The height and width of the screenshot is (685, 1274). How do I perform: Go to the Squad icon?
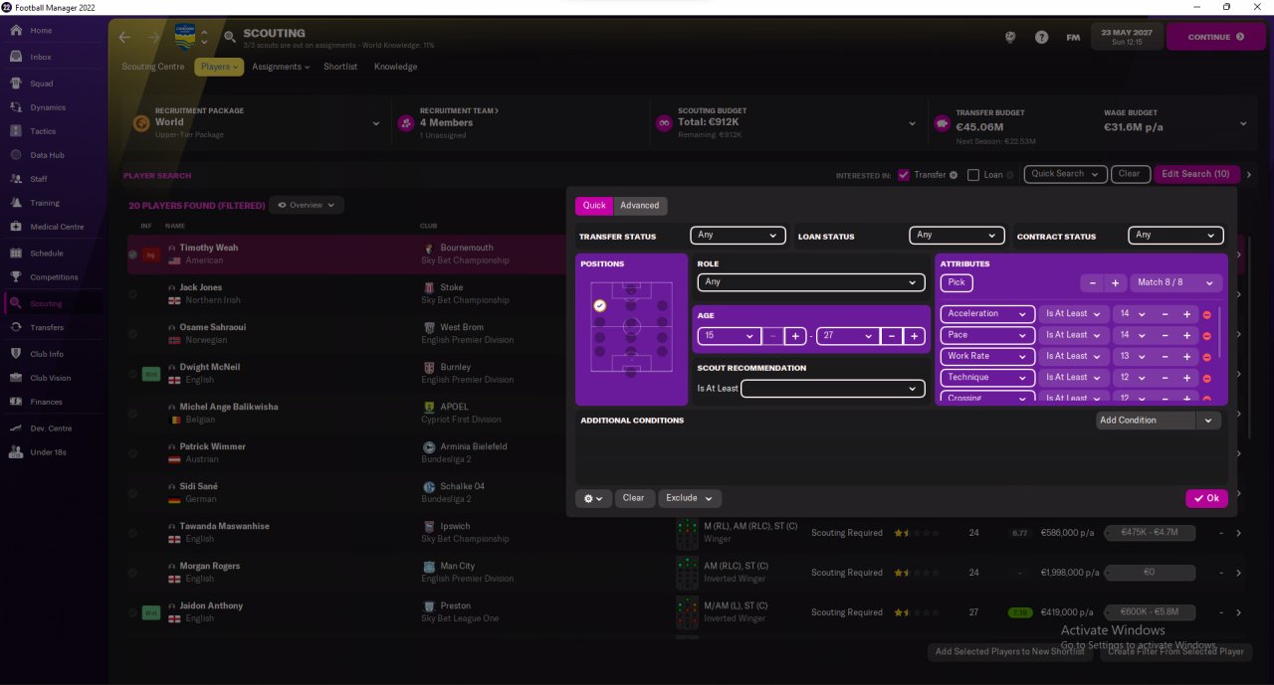pos(16,84)
